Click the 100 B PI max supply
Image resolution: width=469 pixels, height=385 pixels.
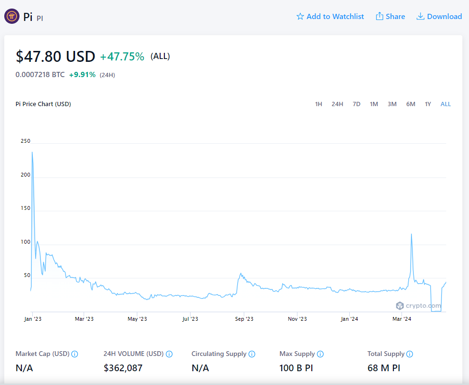click(296, 368)
